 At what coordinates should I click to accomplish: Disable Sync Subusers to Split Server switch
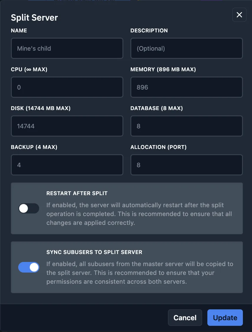pos(29,267)
